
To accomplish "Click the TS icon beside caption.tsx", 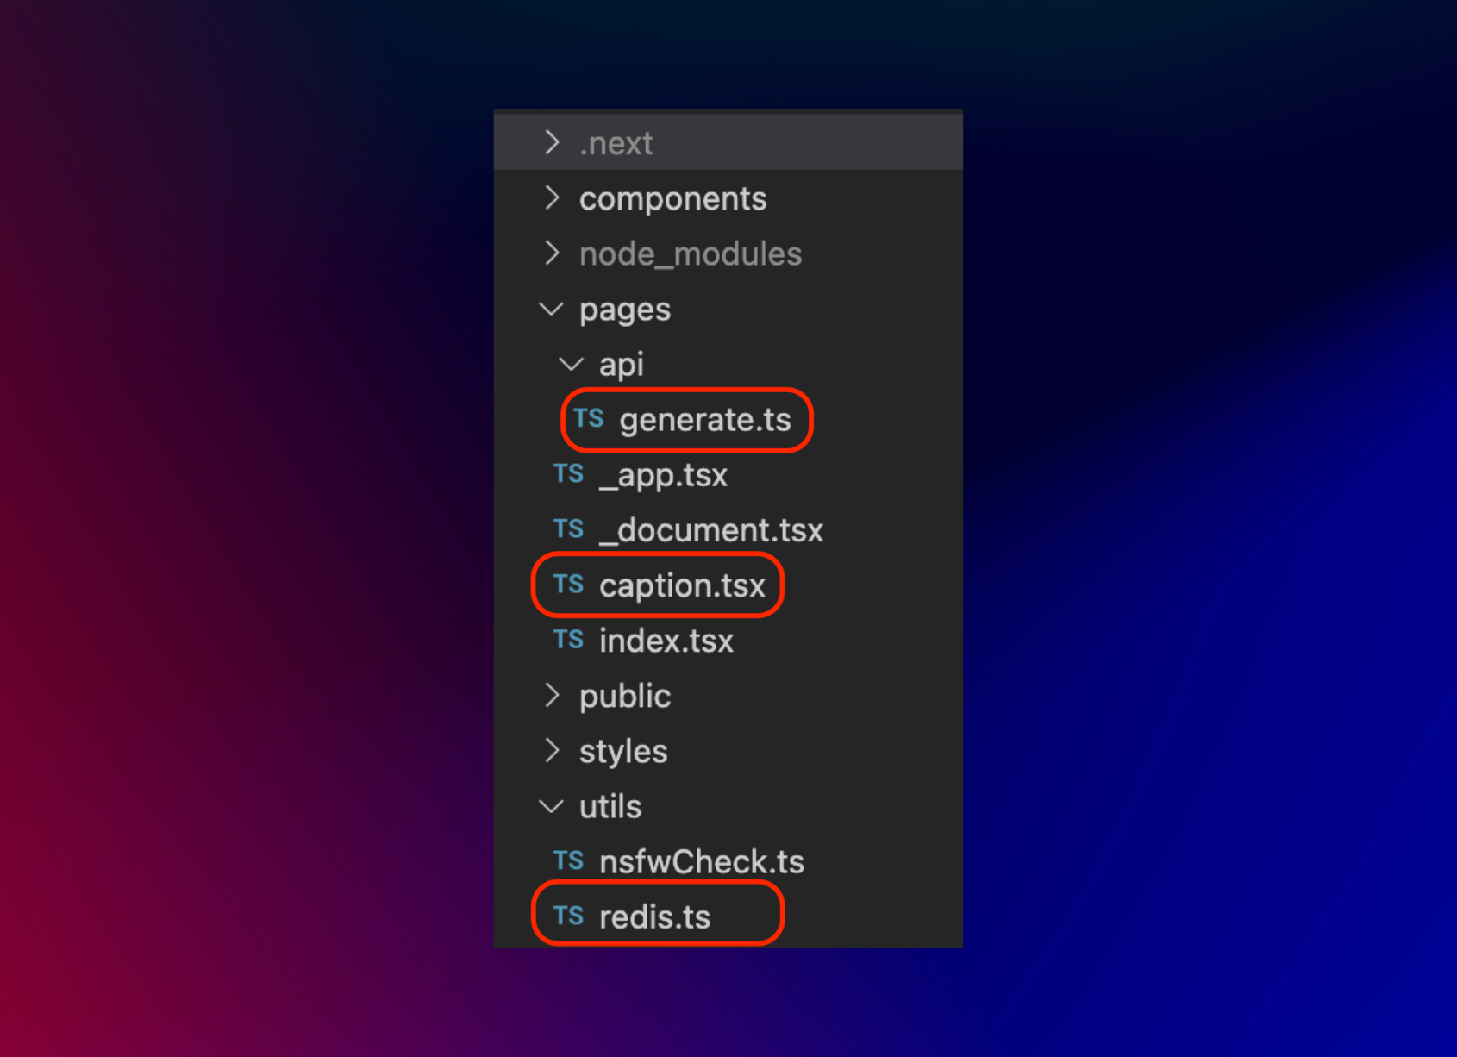I will [x=569, y=585].
